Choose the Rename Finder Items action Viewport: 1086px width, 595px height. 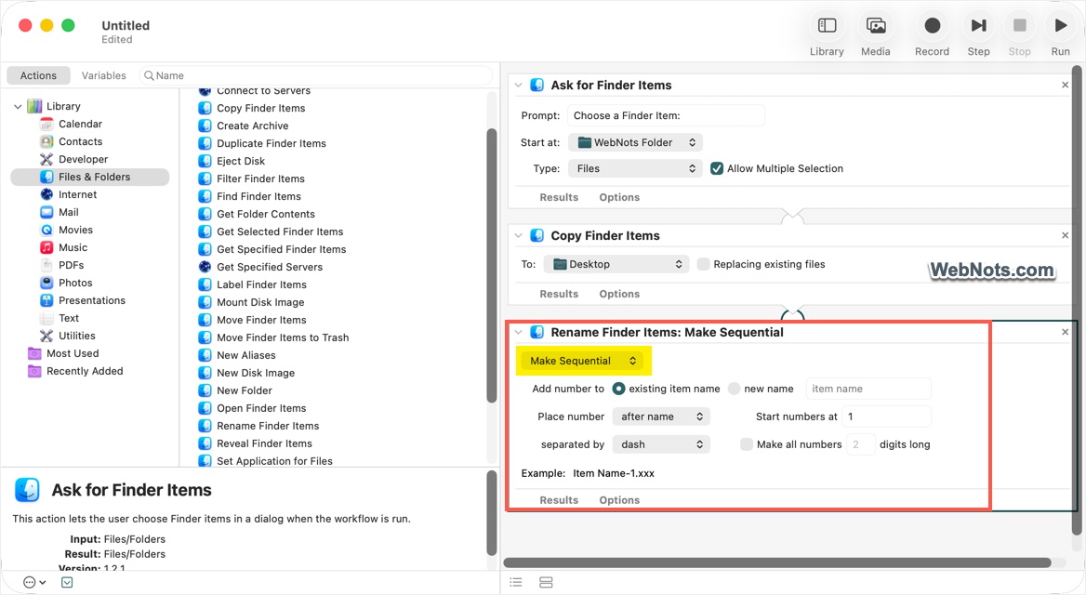tap(268, 426)
